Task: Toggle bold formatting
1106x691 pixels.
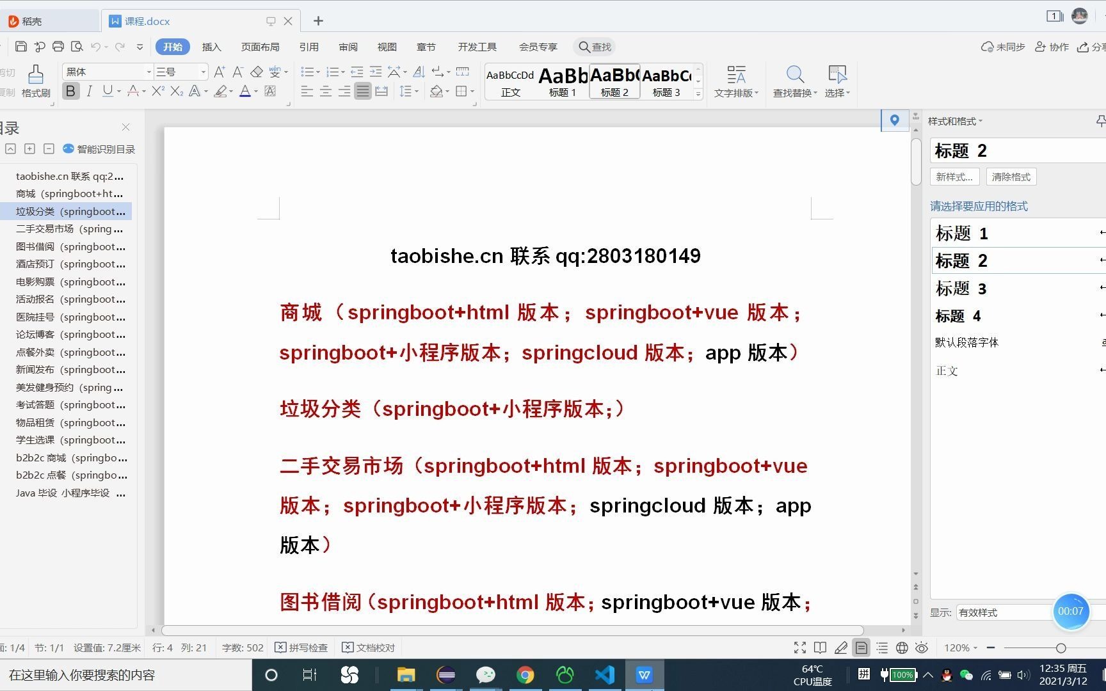Action: tap(70, 91)
